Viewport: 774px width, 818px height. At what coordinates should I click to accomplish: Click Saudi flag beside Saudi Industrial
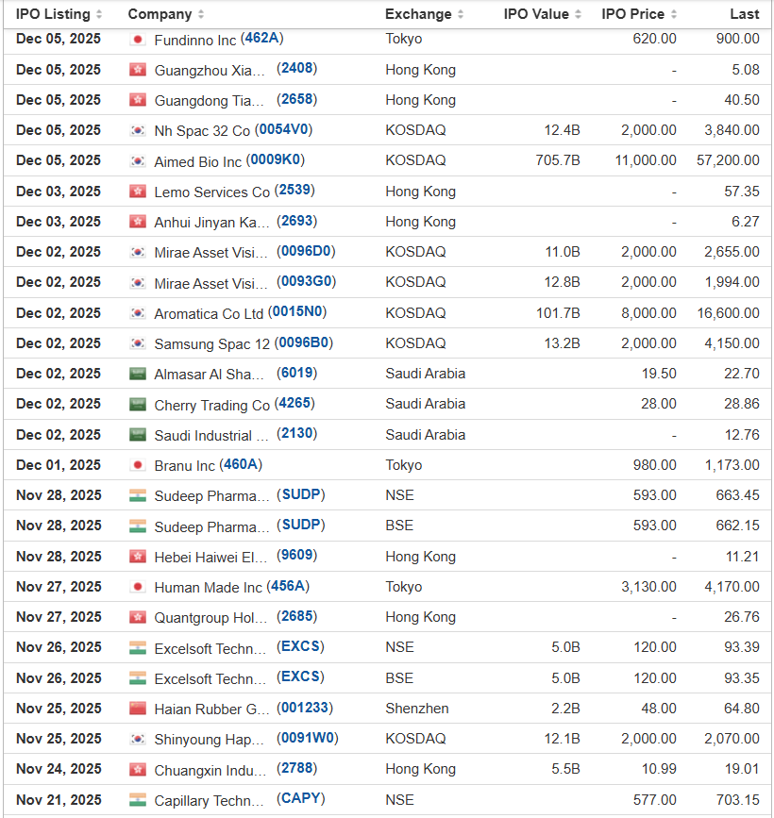pos(138,435)
